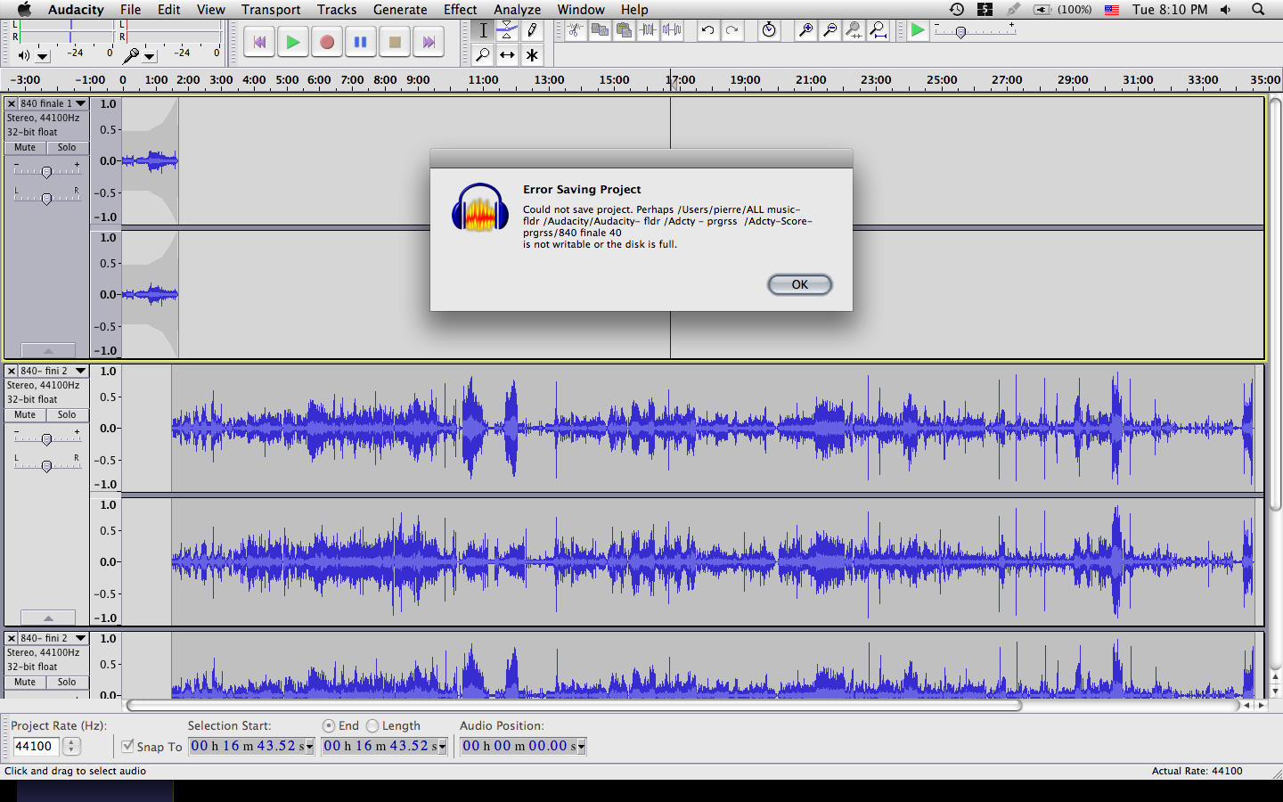Dismiss the Error Saving Project dialog with OK
This screenshot has width=1283, height=802.
[799, 284]
